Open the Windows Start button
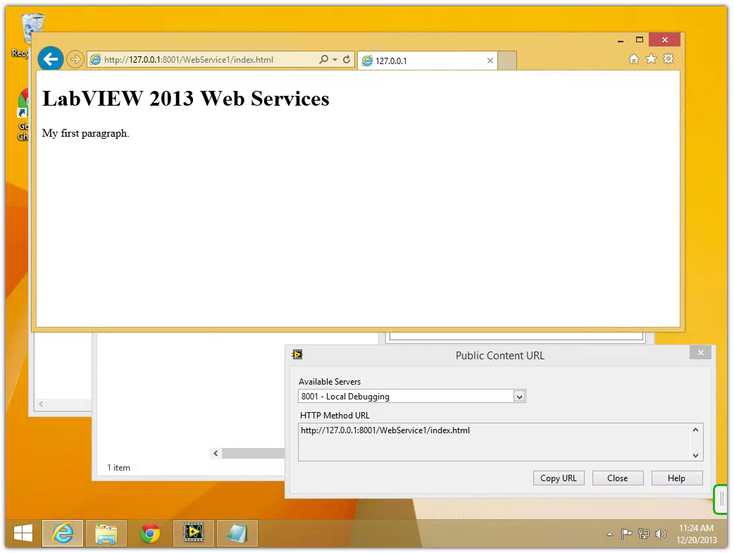Image resolution: width=734 pixels, height=553 pixels. 23,533
